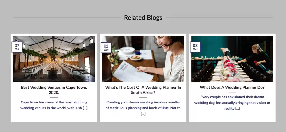Click the 'Every couple has envisioned' excerpt
This screenshot has height=132, width=286.
coord(232,103)
